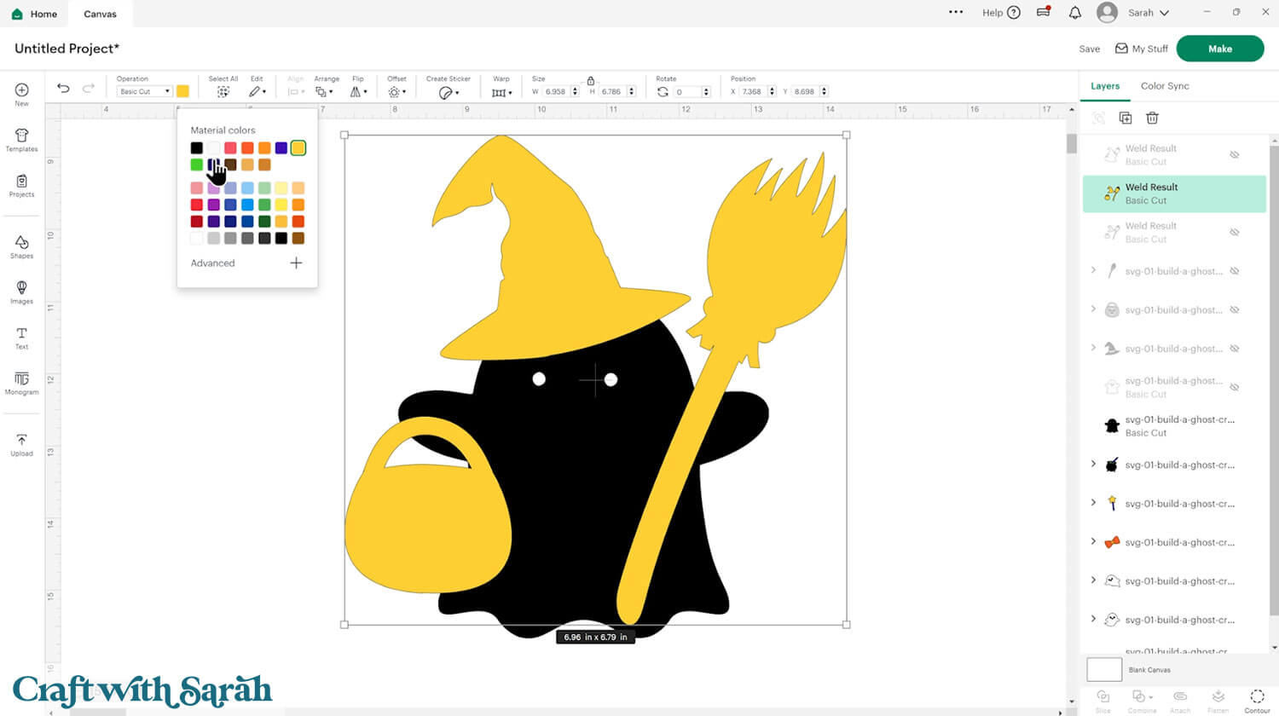This screenshot has height=716, width=1279.
Task: Delete selected layer with trash icon
Action: click(x=1152, y=118)
